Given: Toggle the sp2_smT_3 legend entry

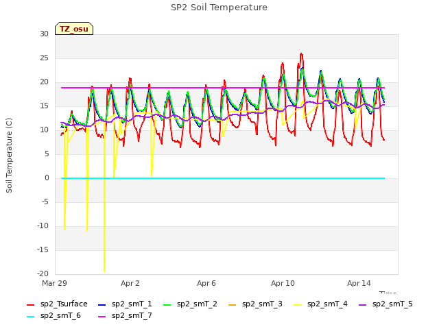Looking at the screenshot, I should [x=255, y=304].
